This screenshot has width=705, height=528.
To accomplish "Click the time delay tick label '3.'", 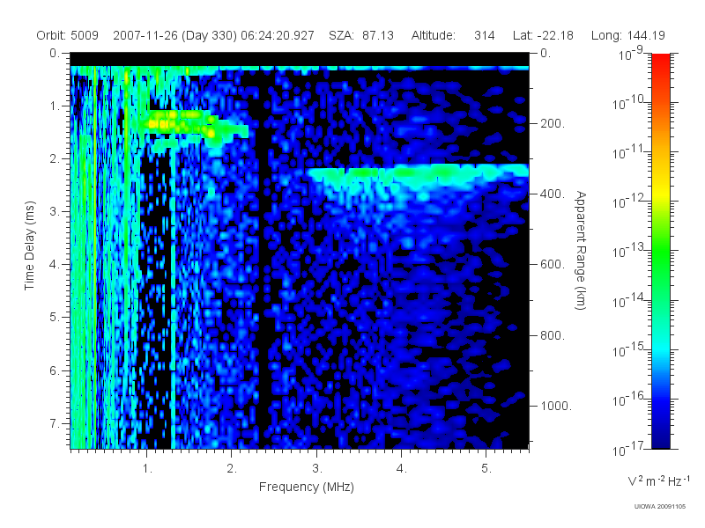I will (55, 212).
